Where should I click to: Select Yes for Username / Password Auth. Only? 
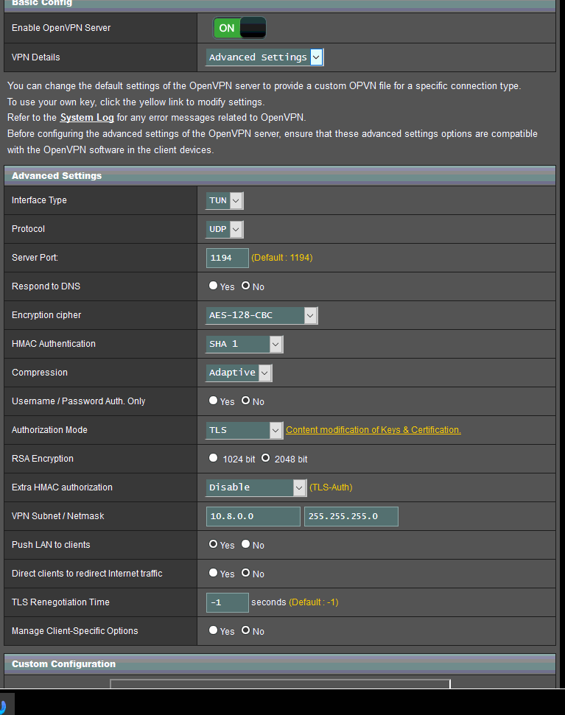(214, 401)
